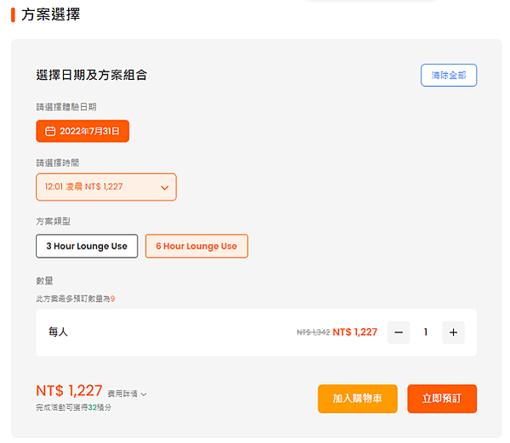This screenshot has width=510, height=443.
Task: Book now with 立即預訂 button
Action: pyautogui.click(x=442, y=399)
